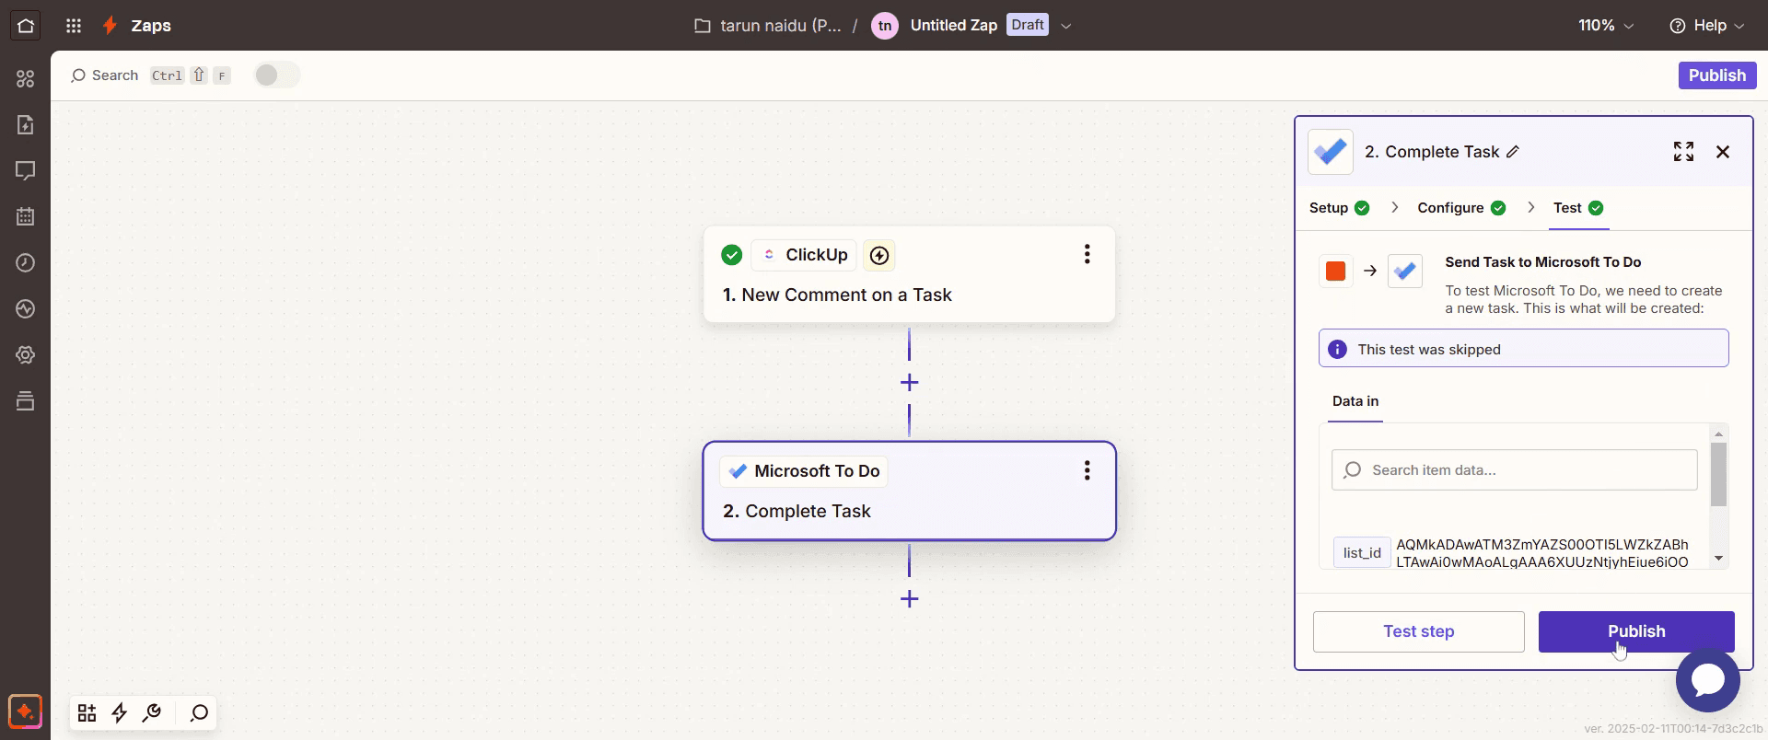1768x740 pixels.
Task: Open the sidebar activity status icon
Action: pyautogui.click(x=26, y=308)
